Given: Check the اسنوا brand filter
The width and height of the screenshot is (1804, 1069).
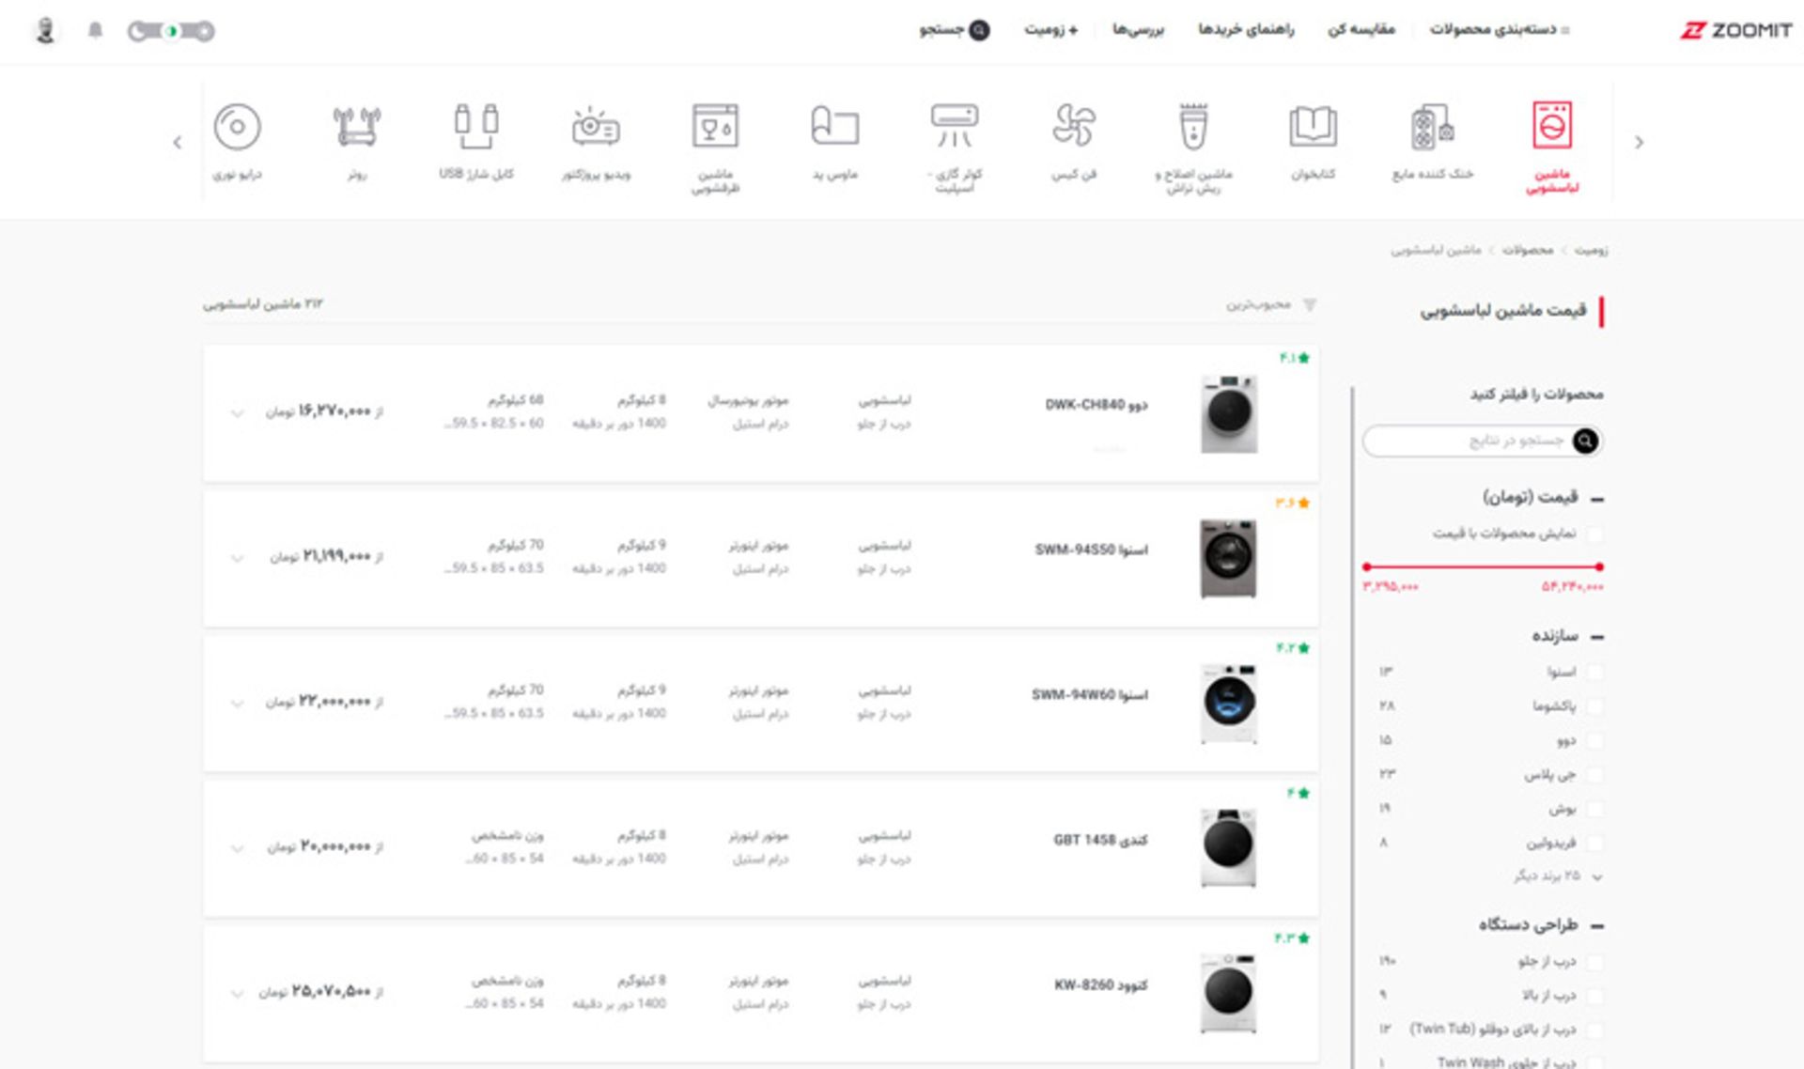Looking at the screenshot, I should coord(1594,671).
